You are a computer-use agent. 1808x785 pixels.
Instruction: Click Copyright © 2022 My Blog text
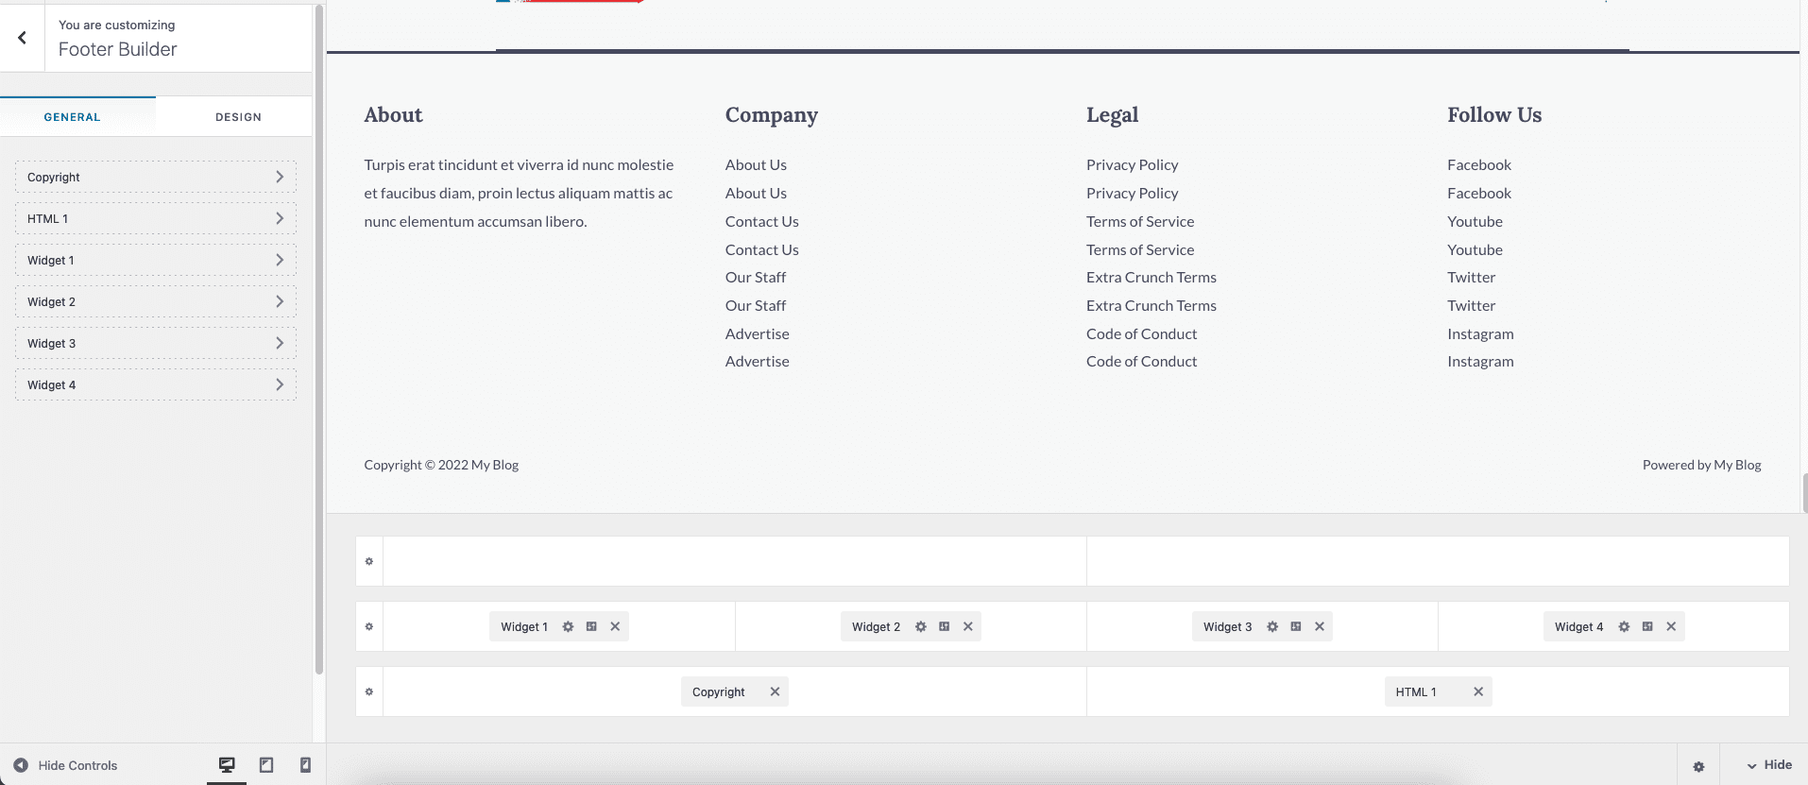441,465
